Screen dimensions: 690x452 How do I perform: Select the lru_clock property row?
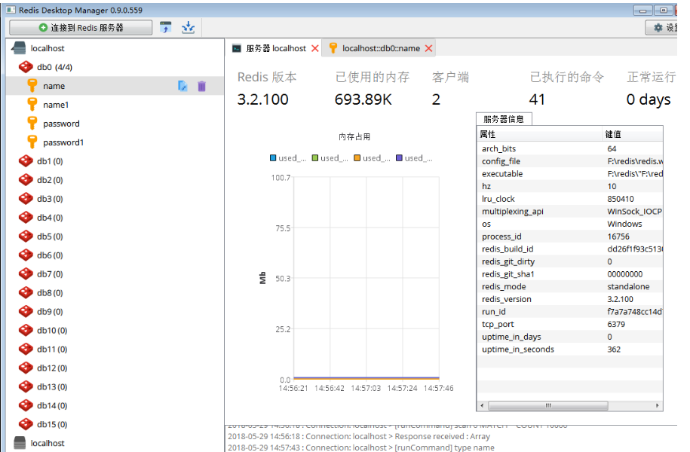point(570,199)
